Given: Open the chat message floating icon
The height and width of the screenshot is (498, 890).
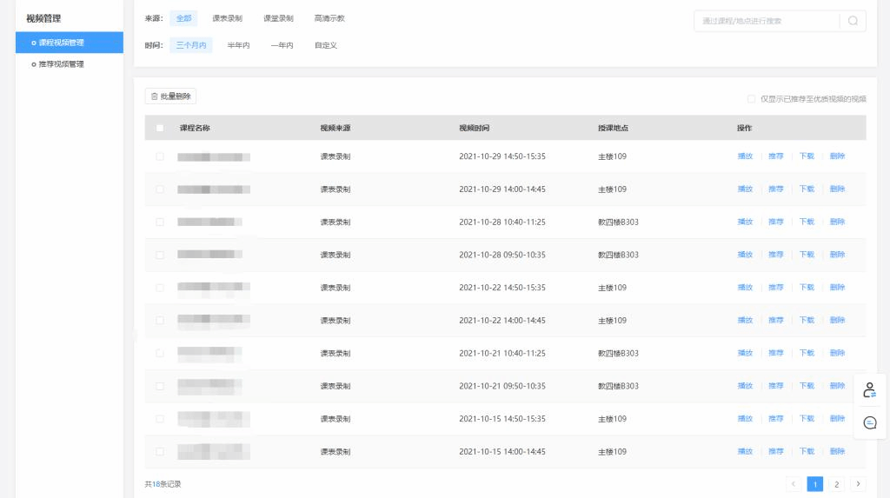Looking at the screenshot, I should coord(869,422).
